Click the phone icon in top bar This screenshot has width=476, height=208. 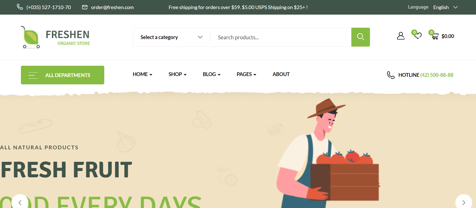pyautogui.click(x=20, y=7)
